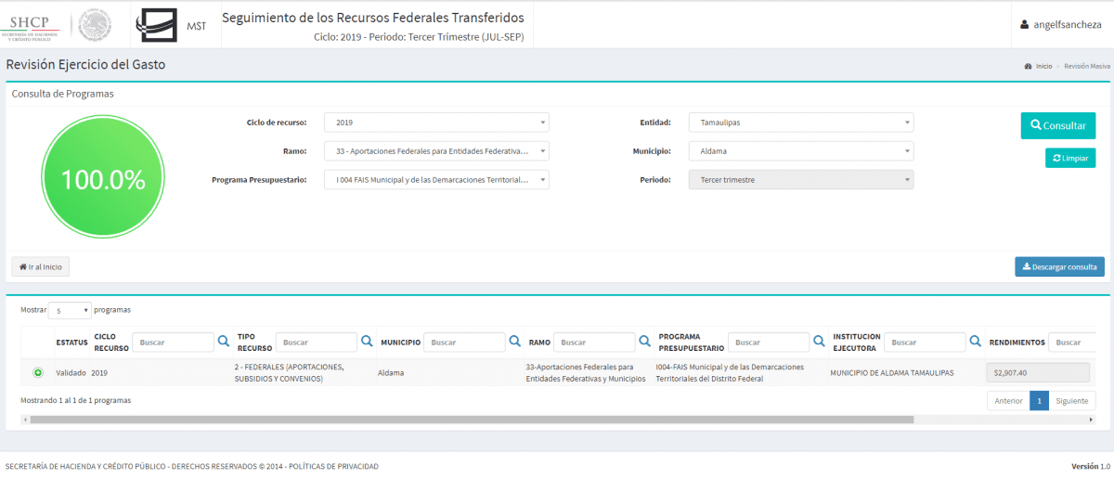Open the Mostrar programas count selector
The width and height of the screenshot is (1114, 479).
71,310
